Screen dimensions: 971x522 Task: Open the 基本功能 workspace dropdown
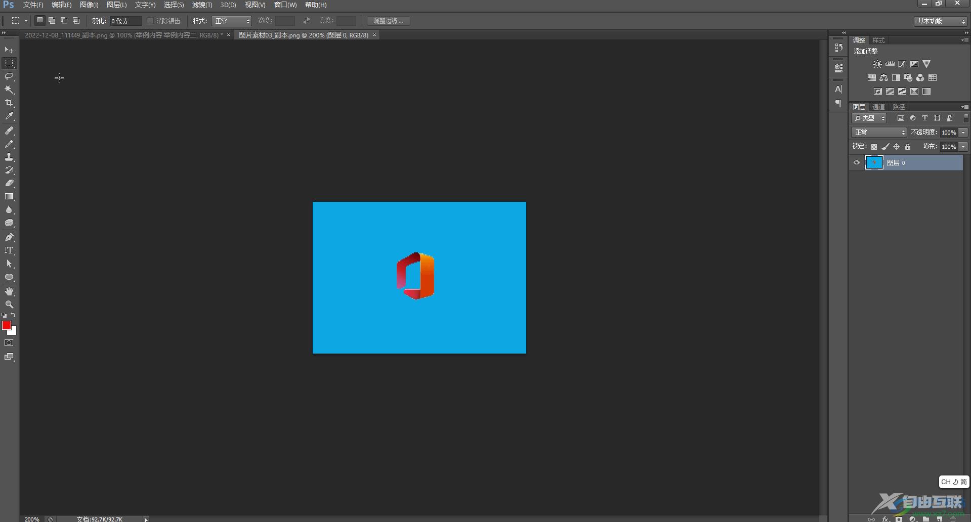941,21
